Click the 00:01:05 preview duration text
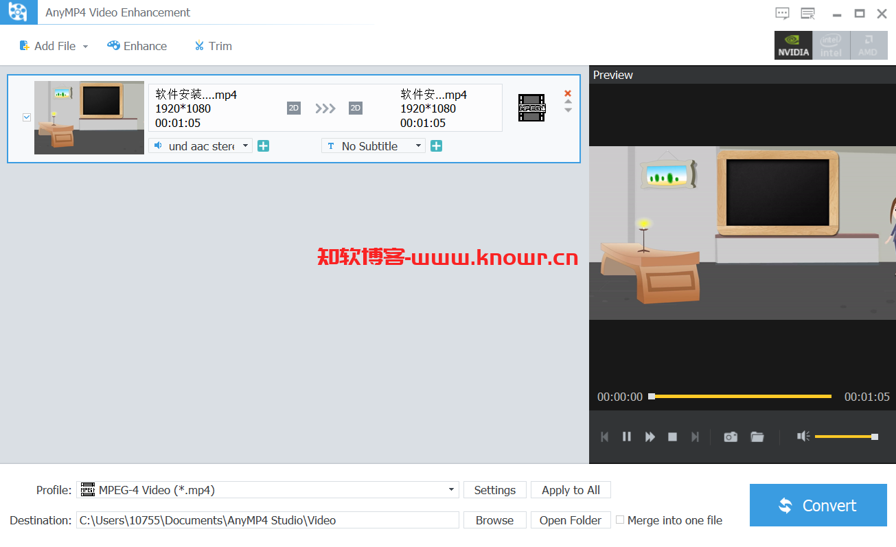This screenshot has height=547, width=896. click(x=866, y=397)
